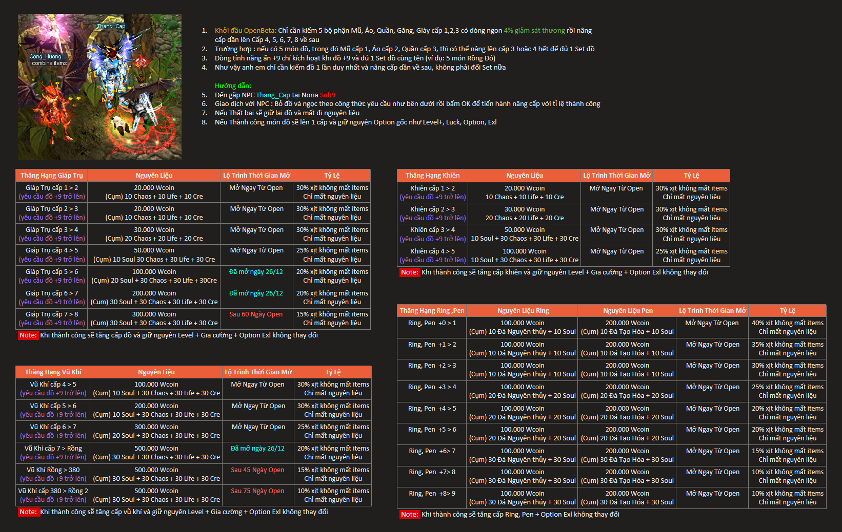Select the 'Thăng Hạng Vũ Khí' table header
The height and width of the screenshot is (532, 842).
pyautogui.click(x=53, y=372)
